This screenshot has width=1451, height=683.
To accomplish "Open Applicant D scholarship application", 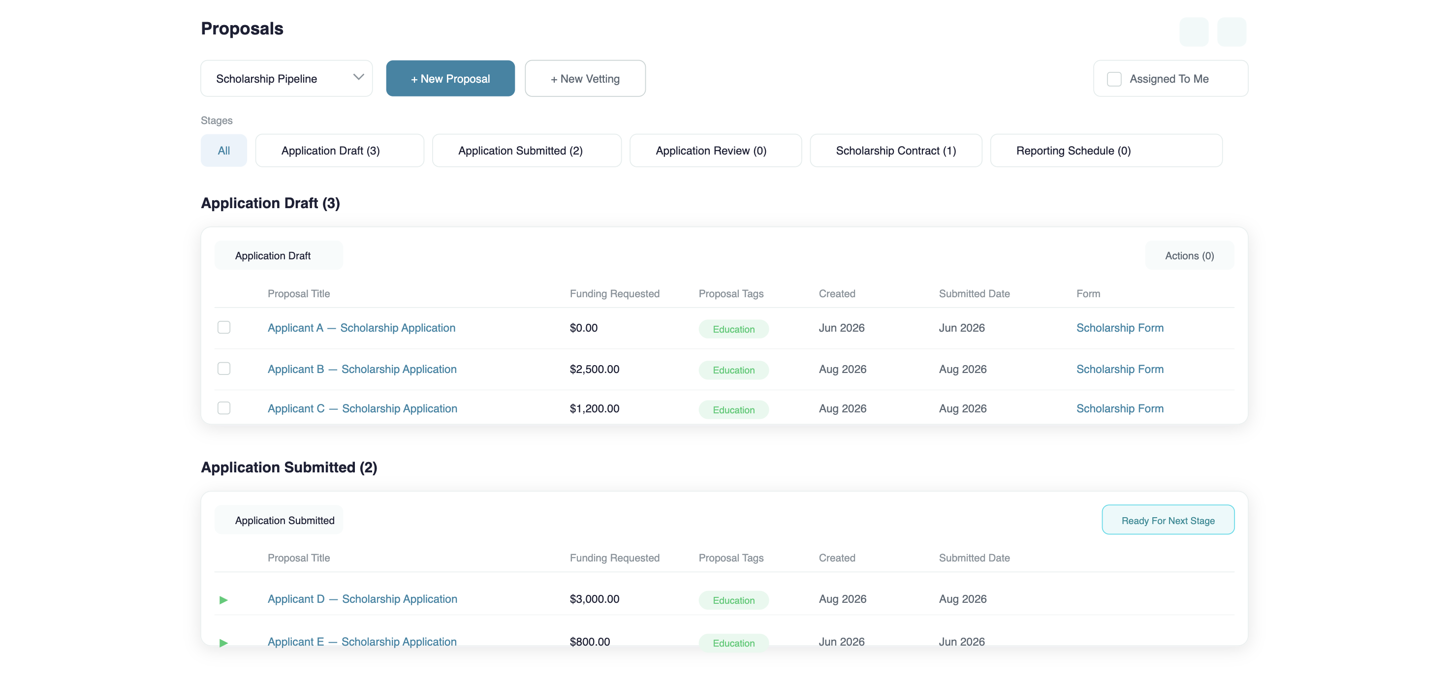I will pyautogui.click(x=362, y=599).
